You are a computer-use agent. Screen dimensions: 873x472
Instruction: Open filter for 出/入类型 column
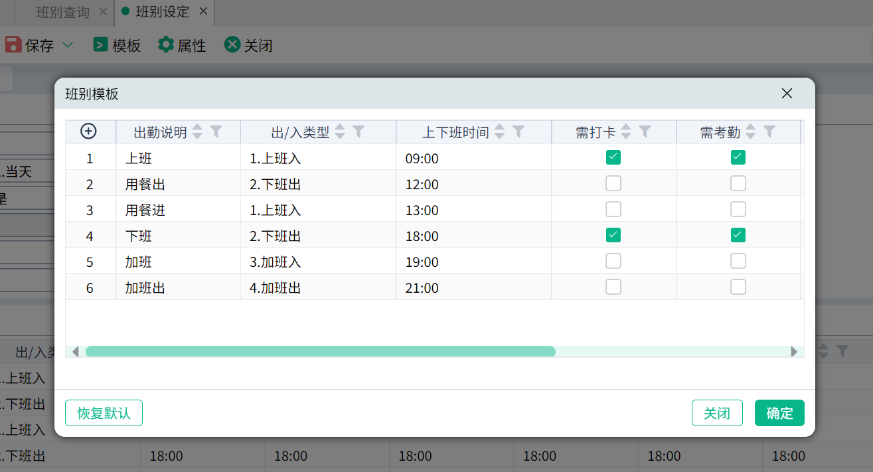(358, 131)
